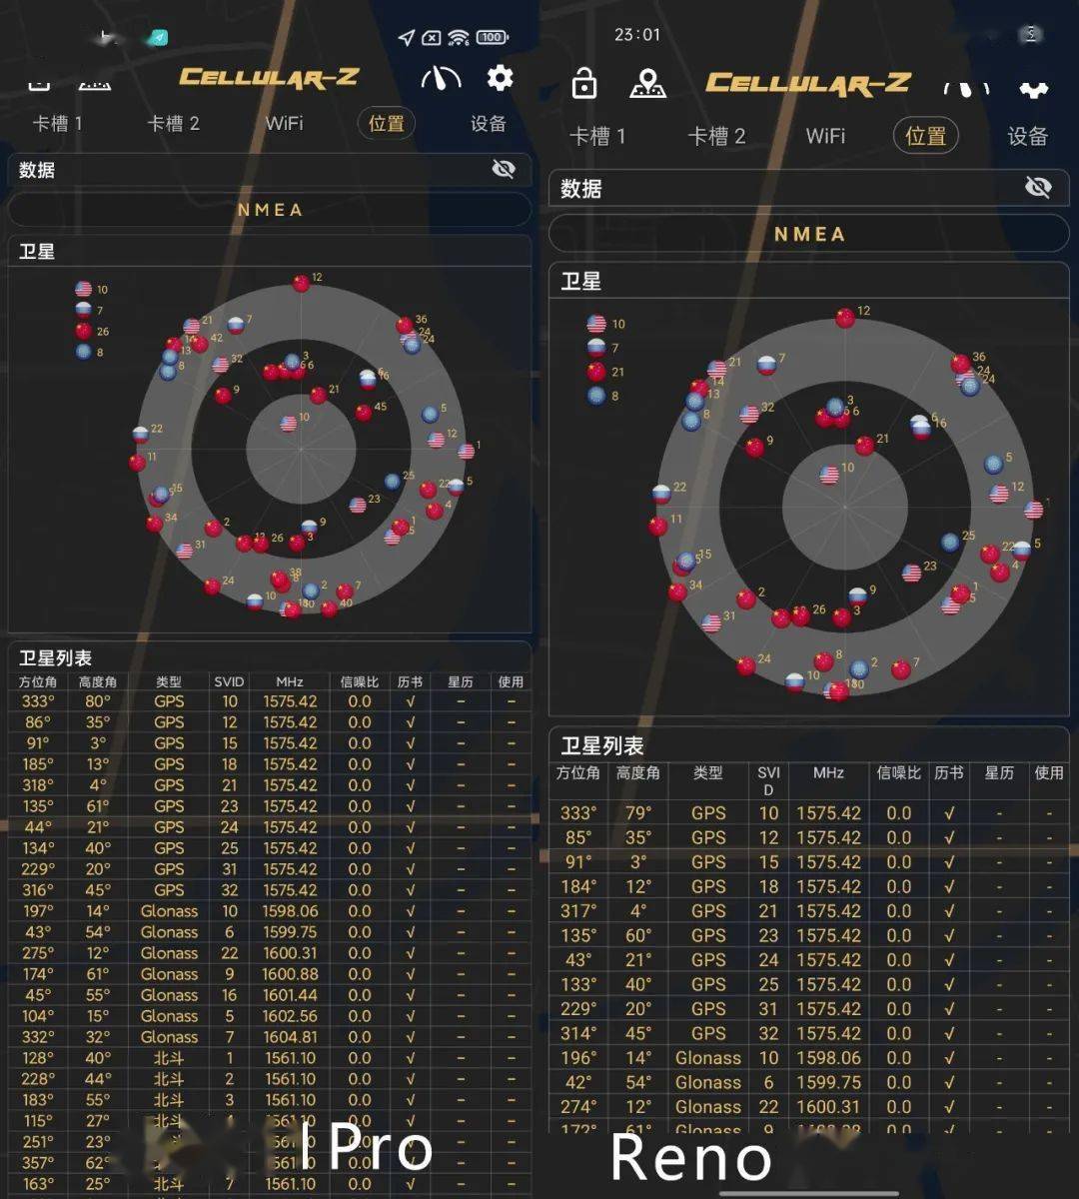Select the 1598.06 MHz cell on Reno phone
Image resolution: width=1079 pixels, height=1199 pixels.
(828, 1058)
